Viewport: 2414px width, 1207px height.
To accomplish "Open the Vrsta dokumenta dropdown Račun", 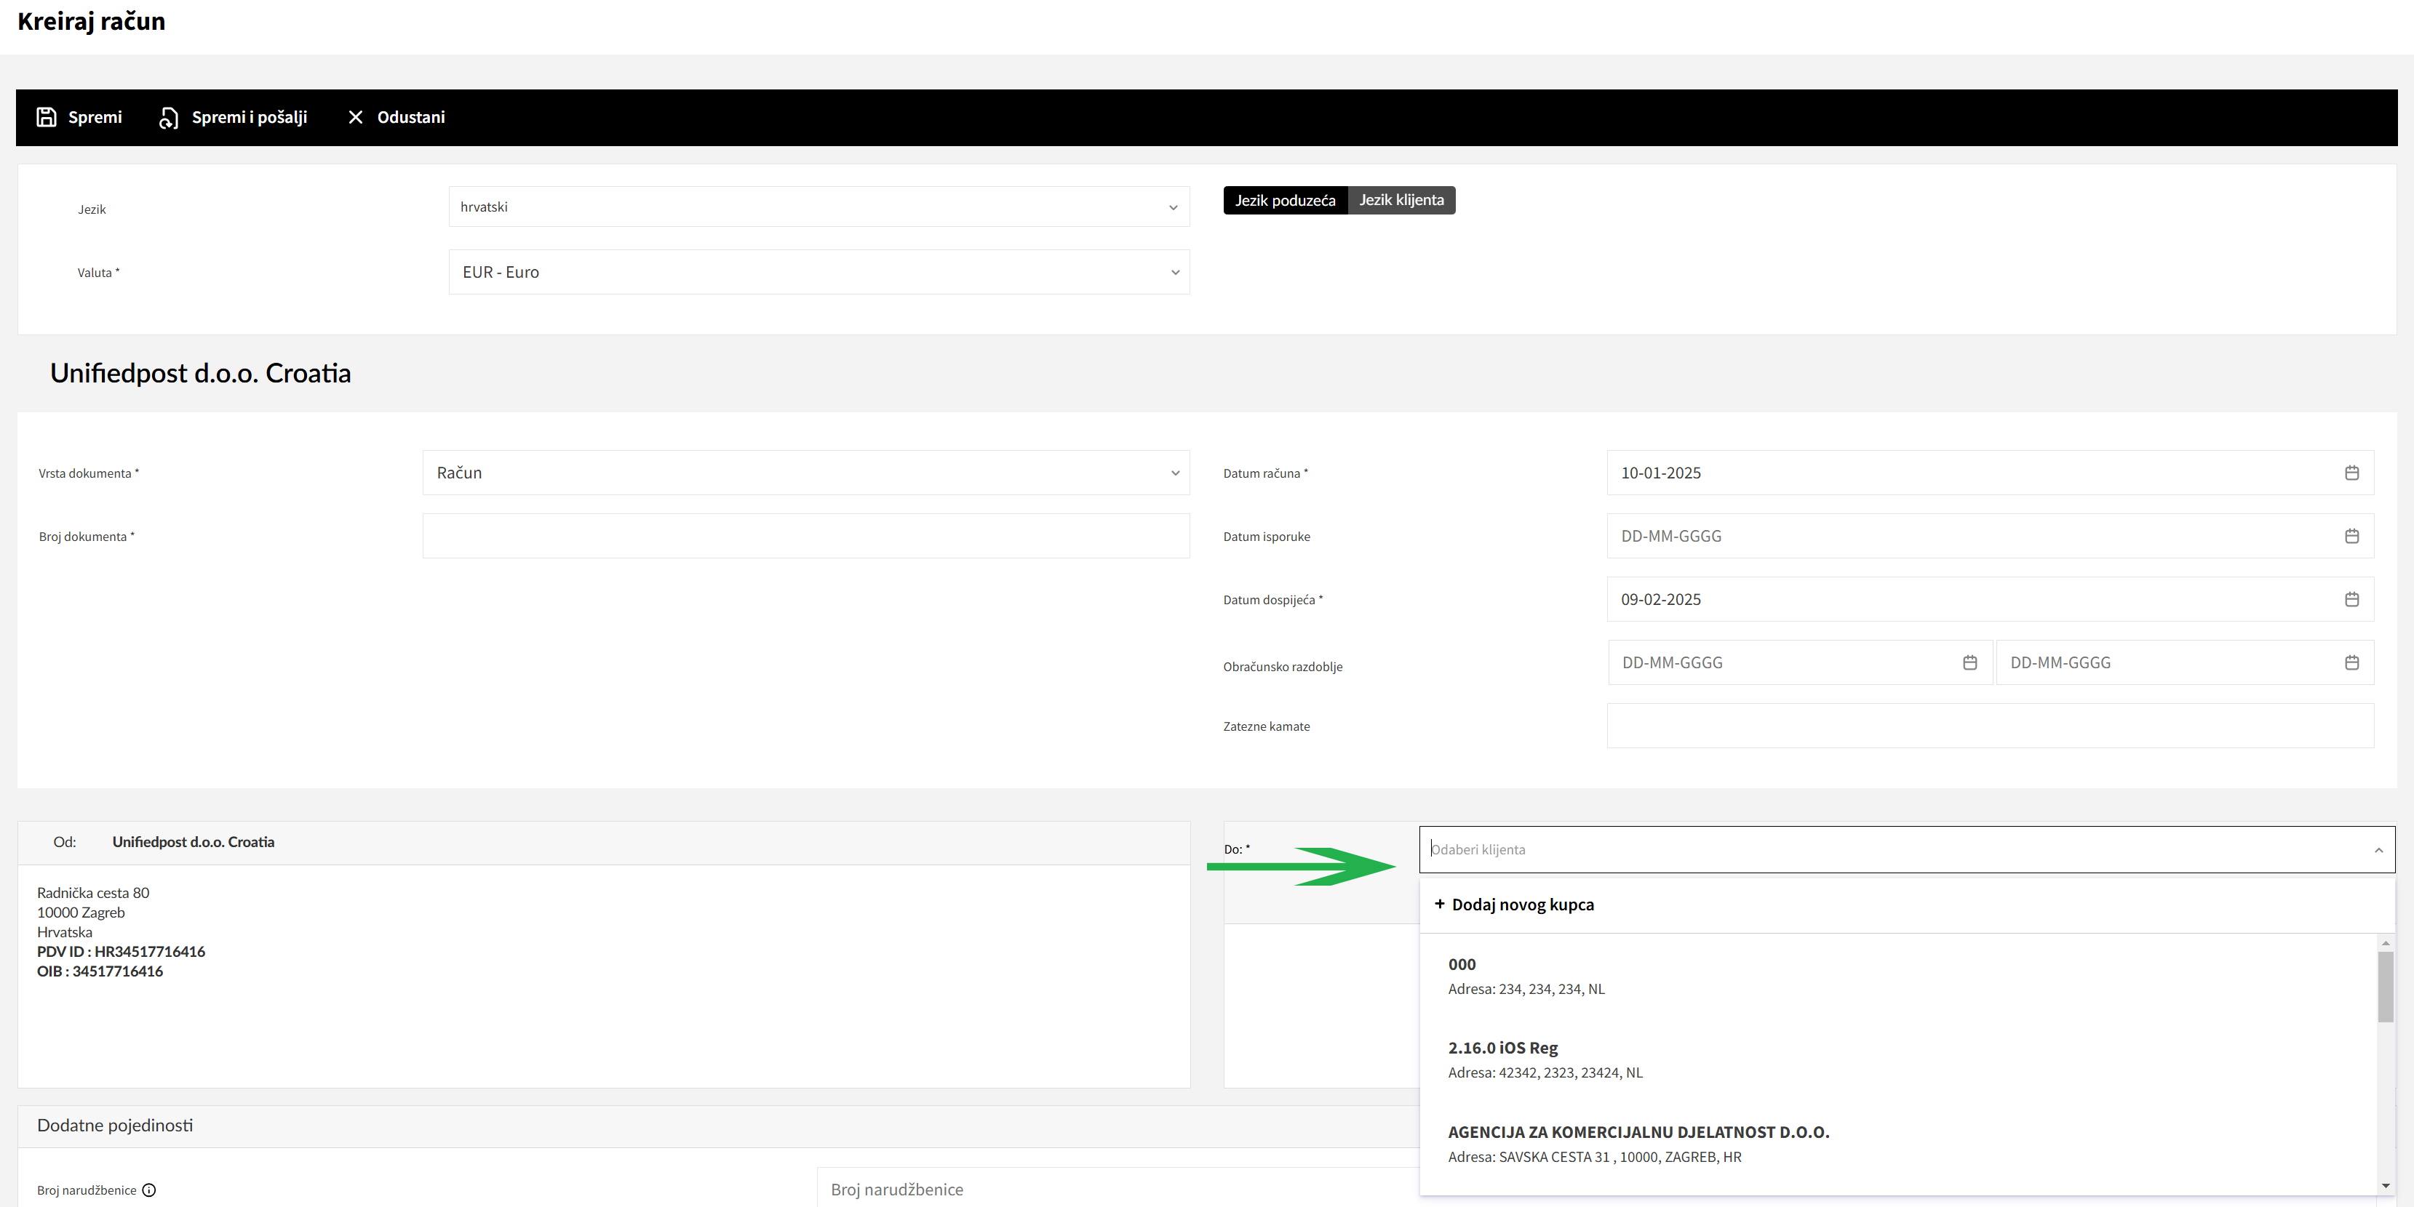I will pos(806,473).
